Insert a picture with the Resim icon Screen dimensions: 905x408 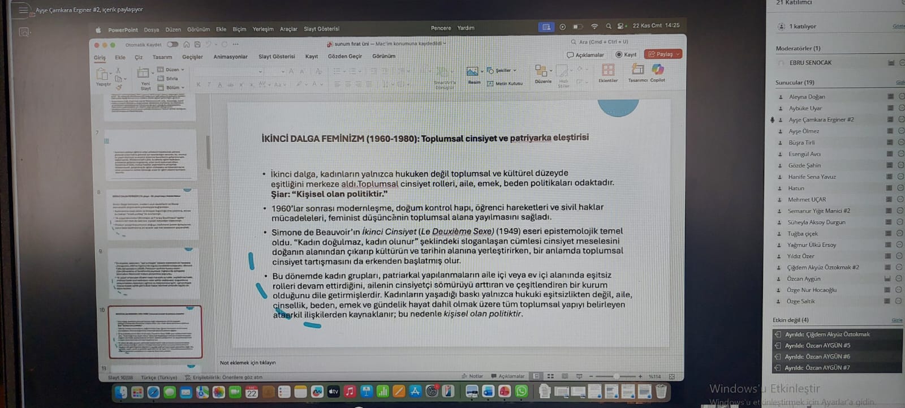coord(472,72)
